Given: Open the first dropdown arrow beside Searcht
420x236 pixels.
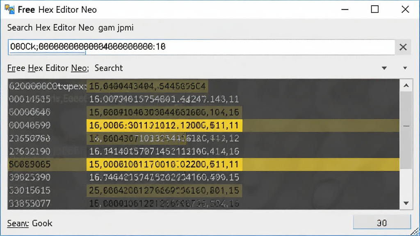Looking at the screenshot, I should point(384,68).
